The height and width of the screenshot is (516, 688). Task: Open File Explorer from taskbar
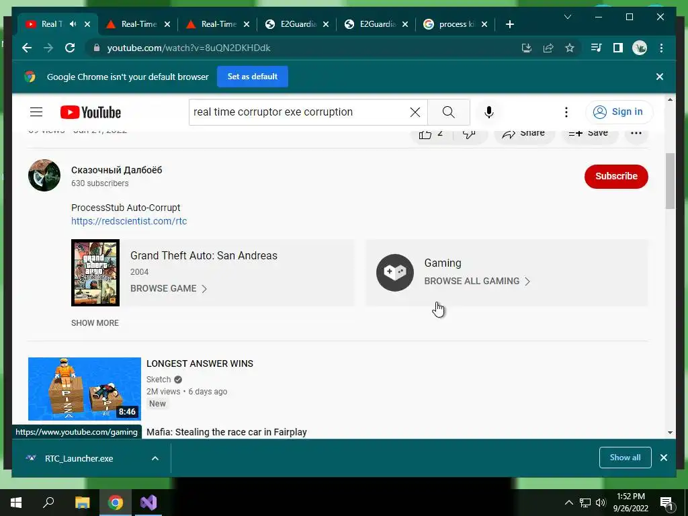click(x=82, y=503)
